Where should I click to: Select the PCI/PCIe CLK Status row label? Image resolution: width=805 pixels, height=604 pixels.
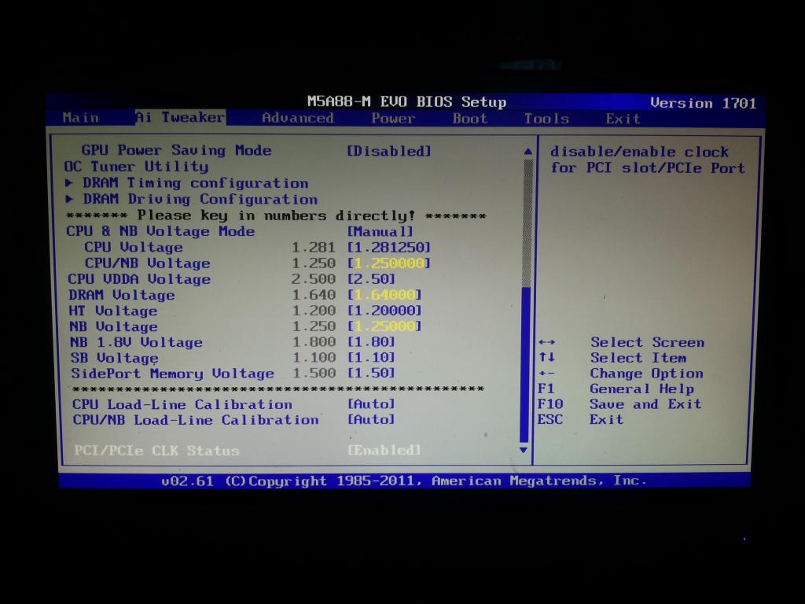(156, 451)
